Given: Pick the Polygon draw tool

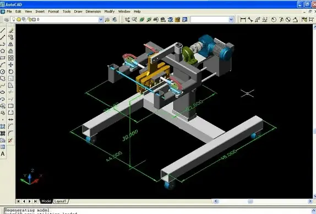Looking at the screenshot, I should [3, 51].
